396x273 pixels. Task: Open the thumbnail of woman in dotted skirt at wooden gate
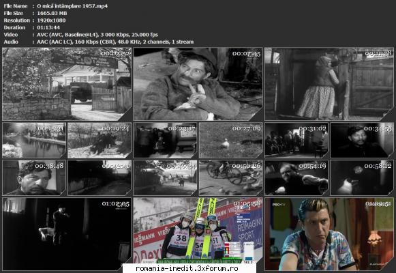(329, 84)
